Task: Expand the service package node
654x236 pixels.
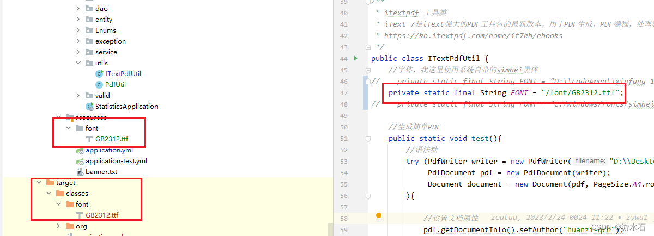Action: pos(78,52)
